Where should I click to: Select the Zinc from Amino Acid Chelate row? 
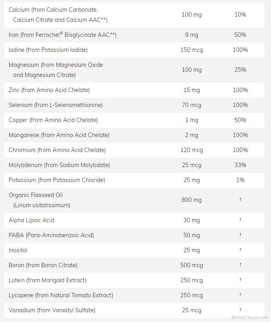[49, 90]
